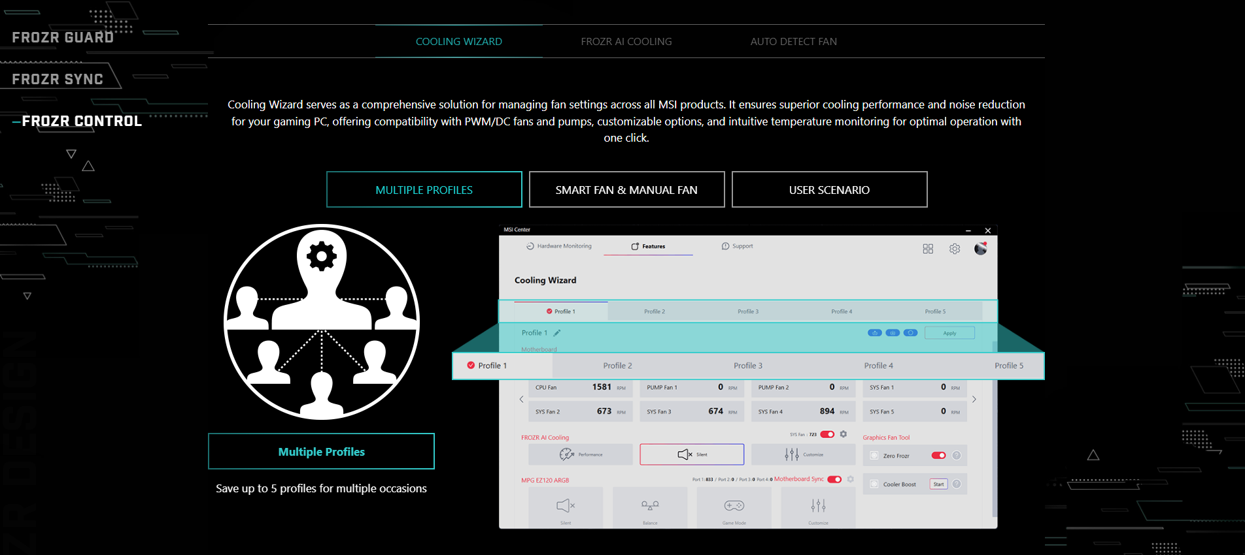Open the FROZR GUARD section link
This screenshot has height=555, width=1245.
click(63, 38)
